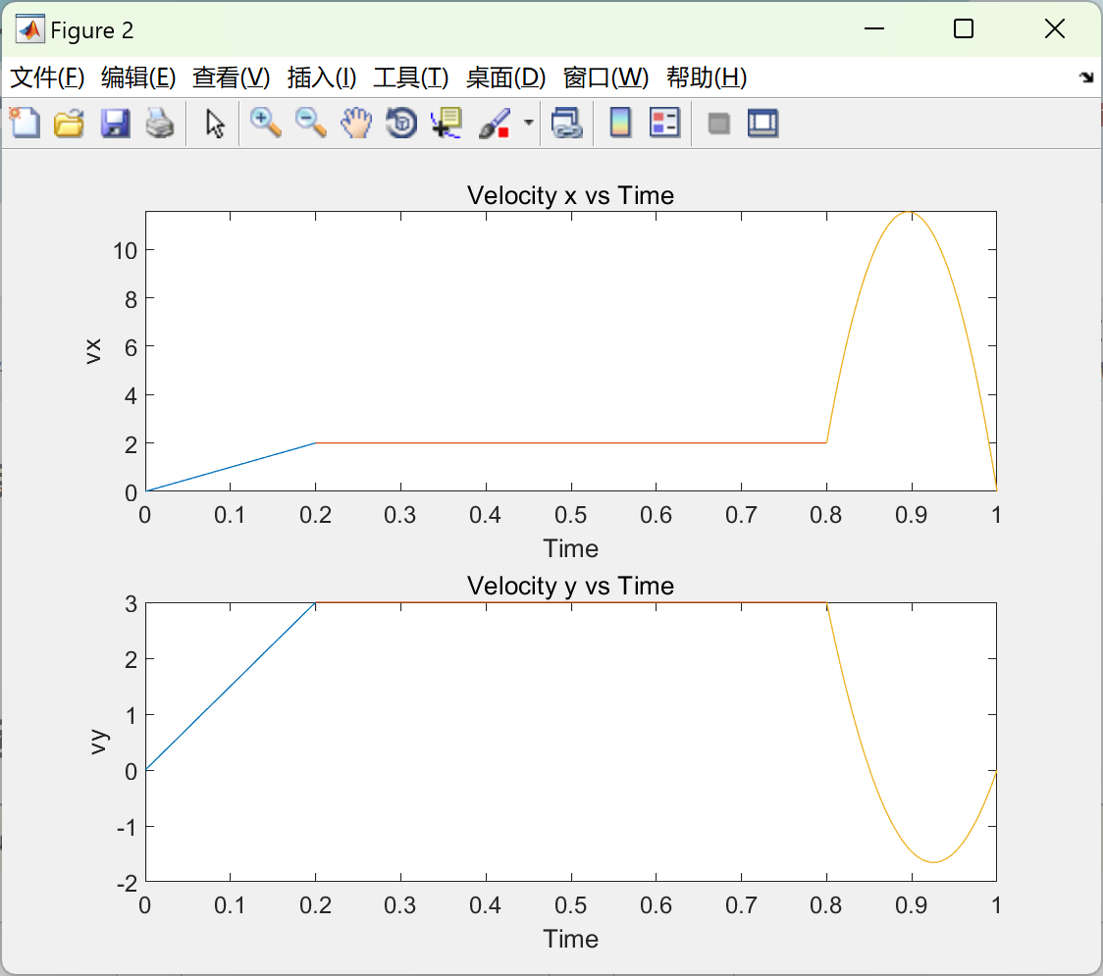The height and width of the screenshot is (976, 1103).
Task: Enable the Pan hand tool
Action: coord(356,123)
